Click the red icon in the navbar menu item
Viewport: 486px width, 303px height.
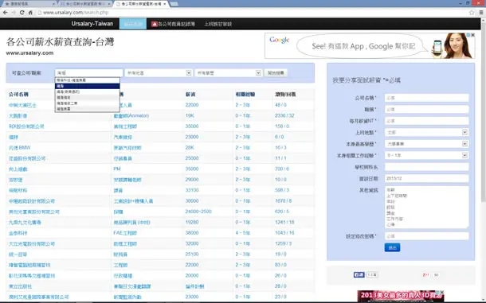point(154,24)
